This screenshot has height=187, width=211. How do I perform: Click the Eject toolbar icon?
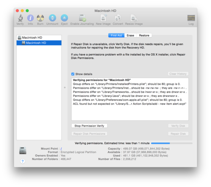64,18
